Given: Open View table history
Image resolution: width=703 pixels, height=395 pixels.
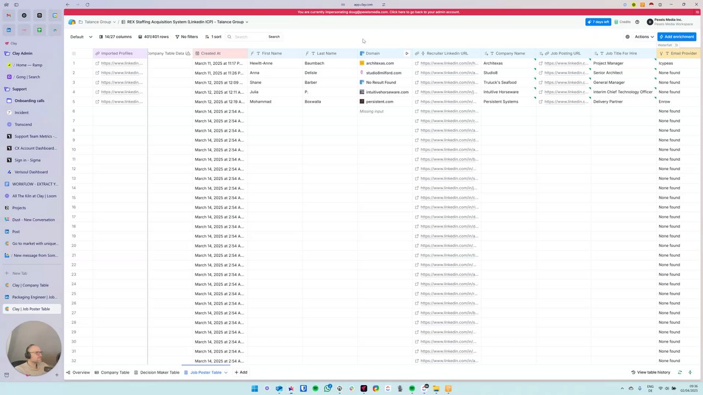Looking at the screenshot, I should 651,373.
